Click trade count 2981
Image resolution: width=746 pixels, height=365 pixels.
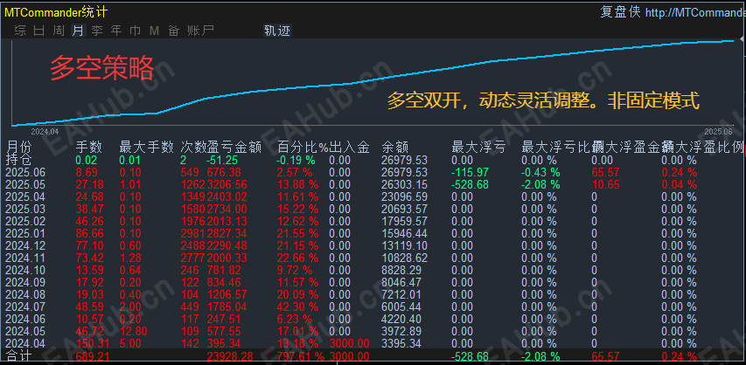point(193,233)
